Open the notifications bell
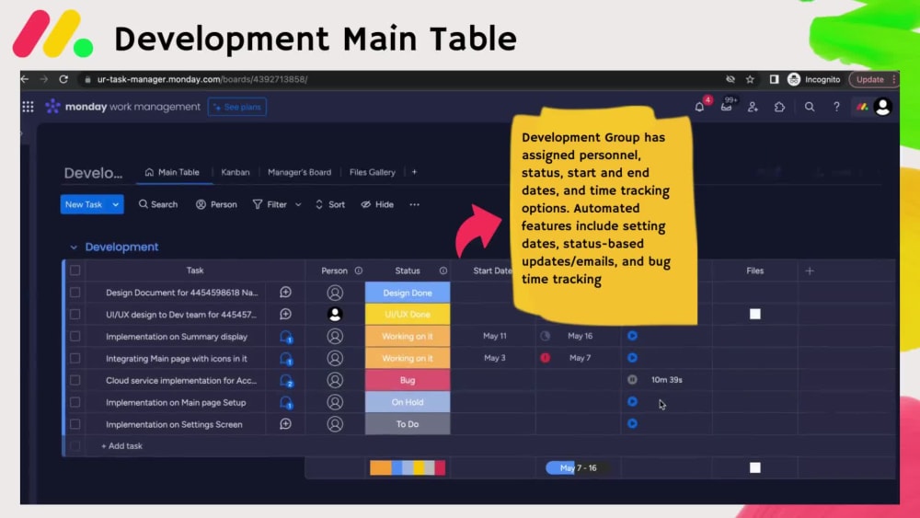Screen dimensions: 920x518 coord(699,107)
